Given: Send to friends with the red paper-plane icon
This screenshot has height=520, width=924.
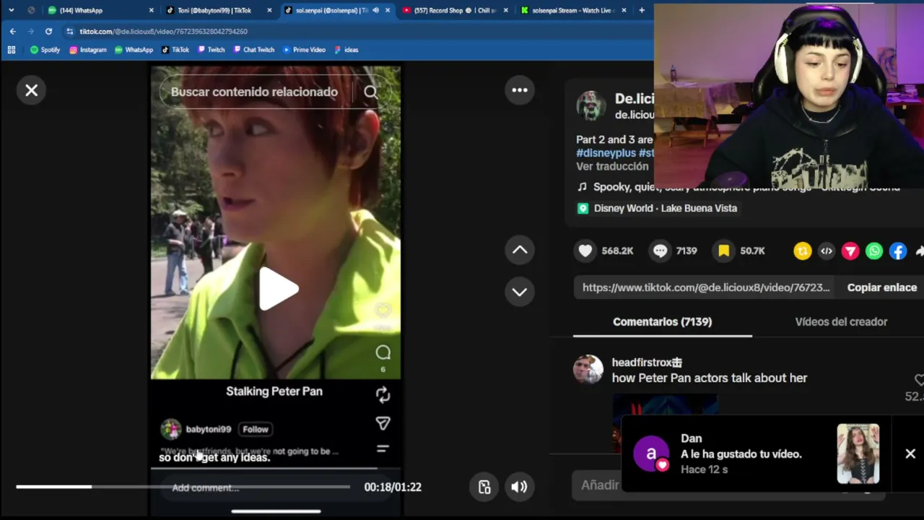Looking at the screenshot, I should [850, 251].
